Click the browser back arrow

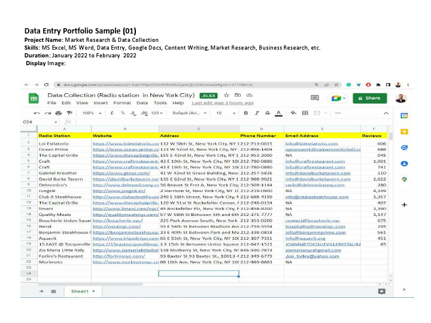[x=26, y=85]
